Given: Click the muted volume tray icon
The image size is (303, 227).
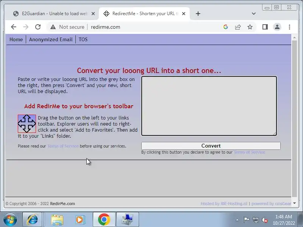Looking at the screenshot, I should click(x=264, y=220).
